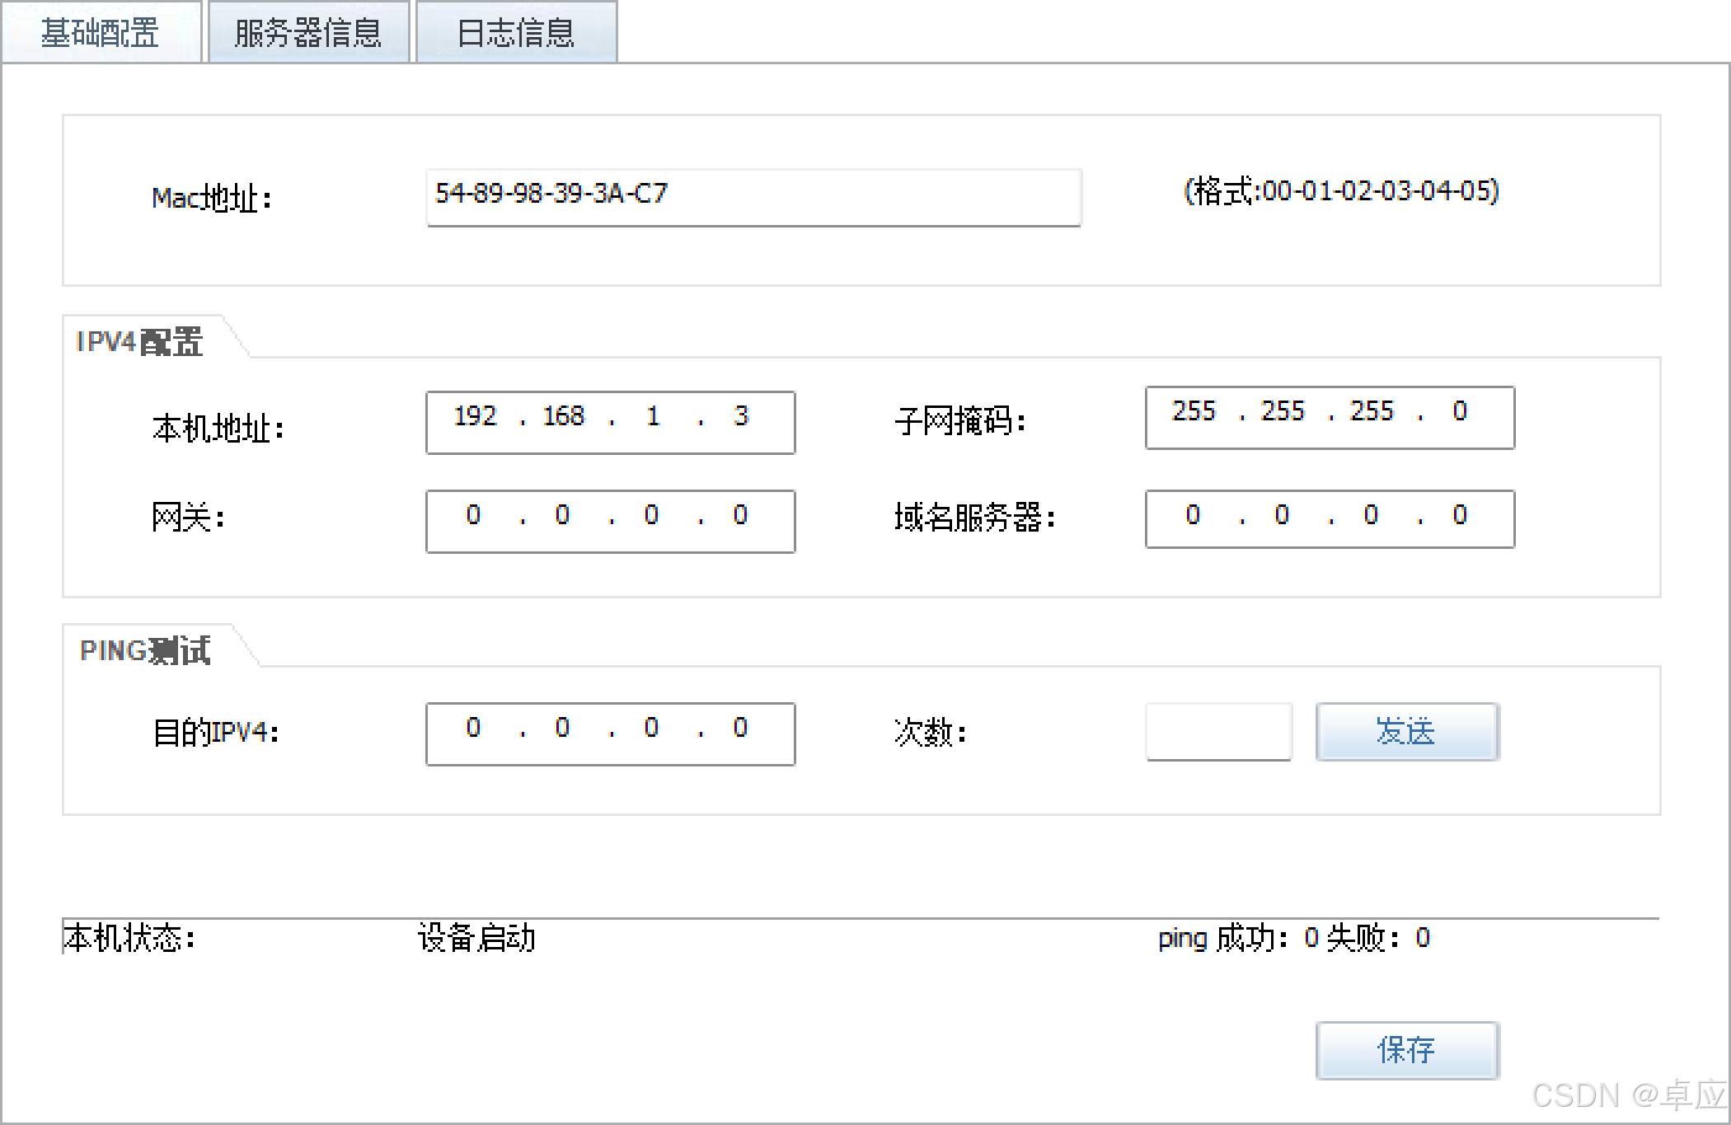The height and width of the screenshot is (1125, 1731).
Task: Click the 本机地址 label
Action: (x=218, y=429)
